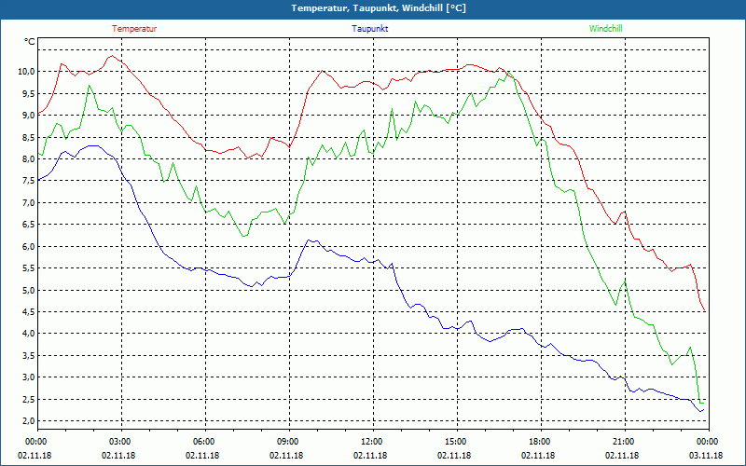The width and height of the screenshot is (746, 466).
Task: Click the 4,0 y-axis value
Action: click(x=29, y=334)
